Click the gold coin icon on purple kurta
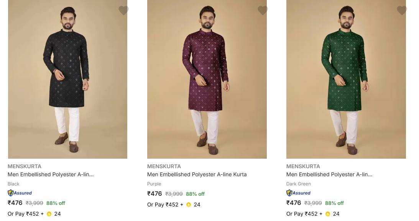 pyautogui.click(x=189, y=205)
